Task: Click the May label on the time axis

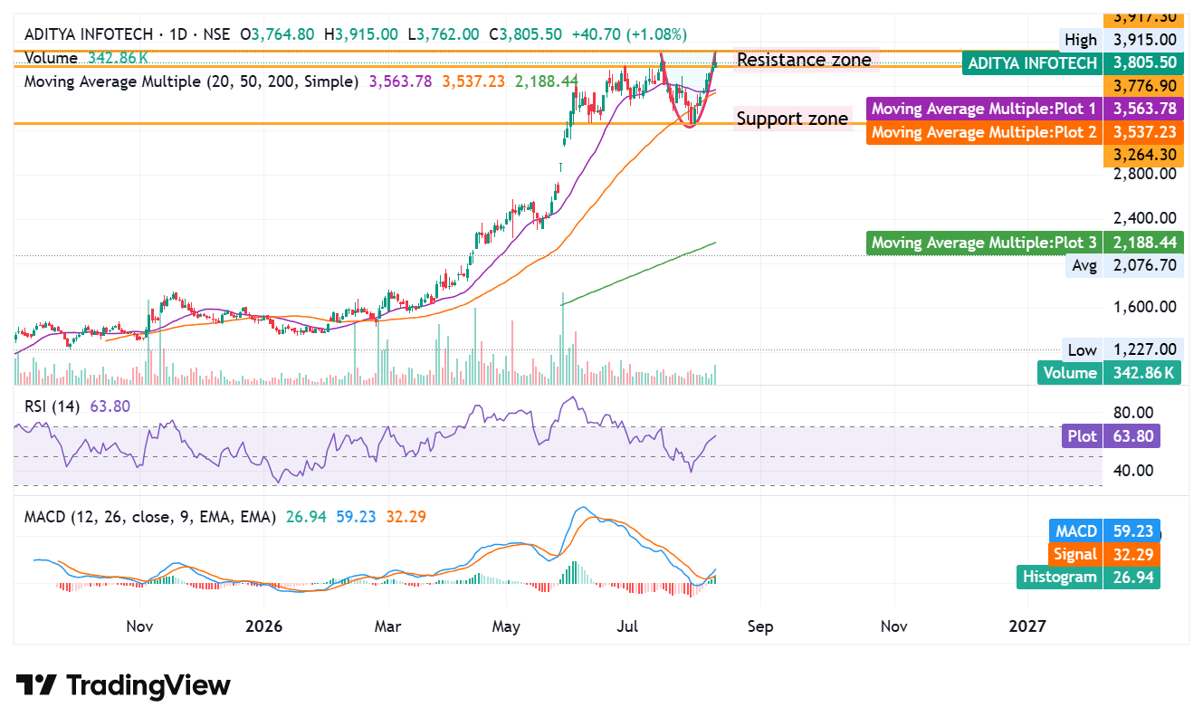Action: coord(507,626)
